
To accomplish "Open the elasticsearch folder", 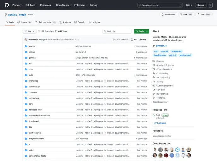I will (35, 133).
